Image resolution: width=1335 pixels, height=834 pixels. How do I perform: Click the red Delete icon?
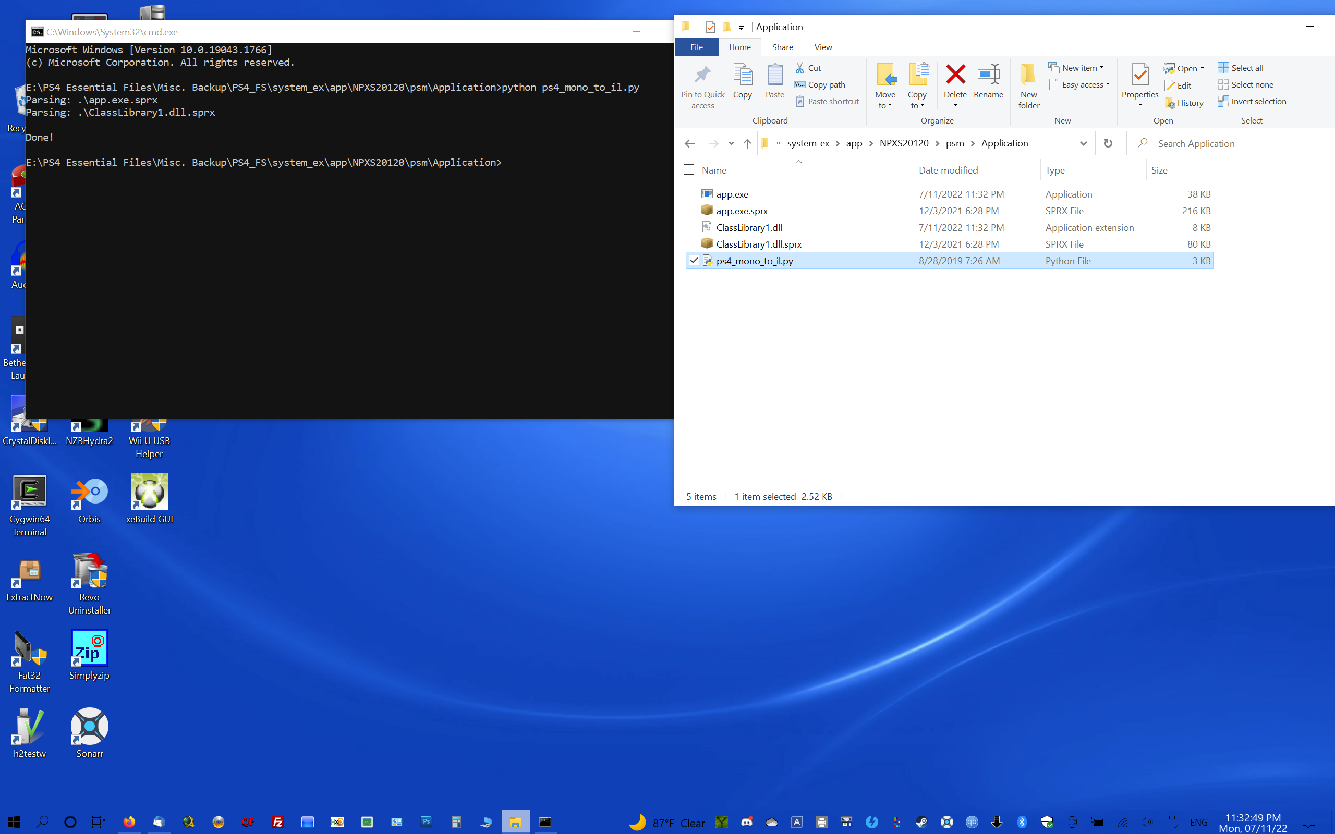click(x=955, y=74)
